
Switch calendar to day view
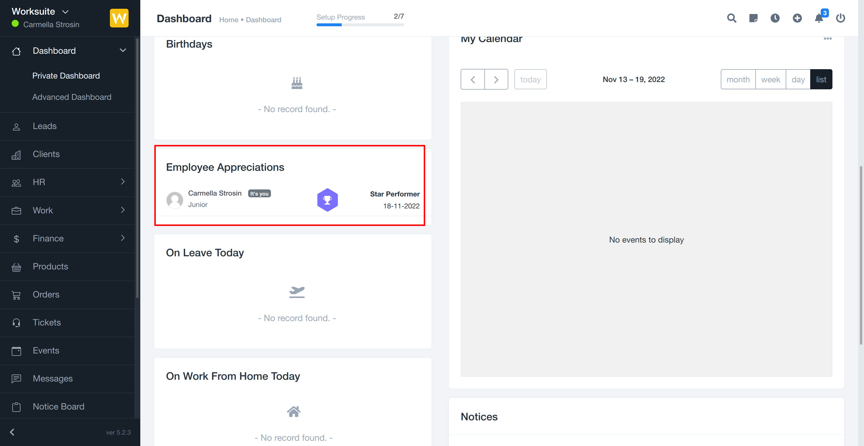[798, 79]
